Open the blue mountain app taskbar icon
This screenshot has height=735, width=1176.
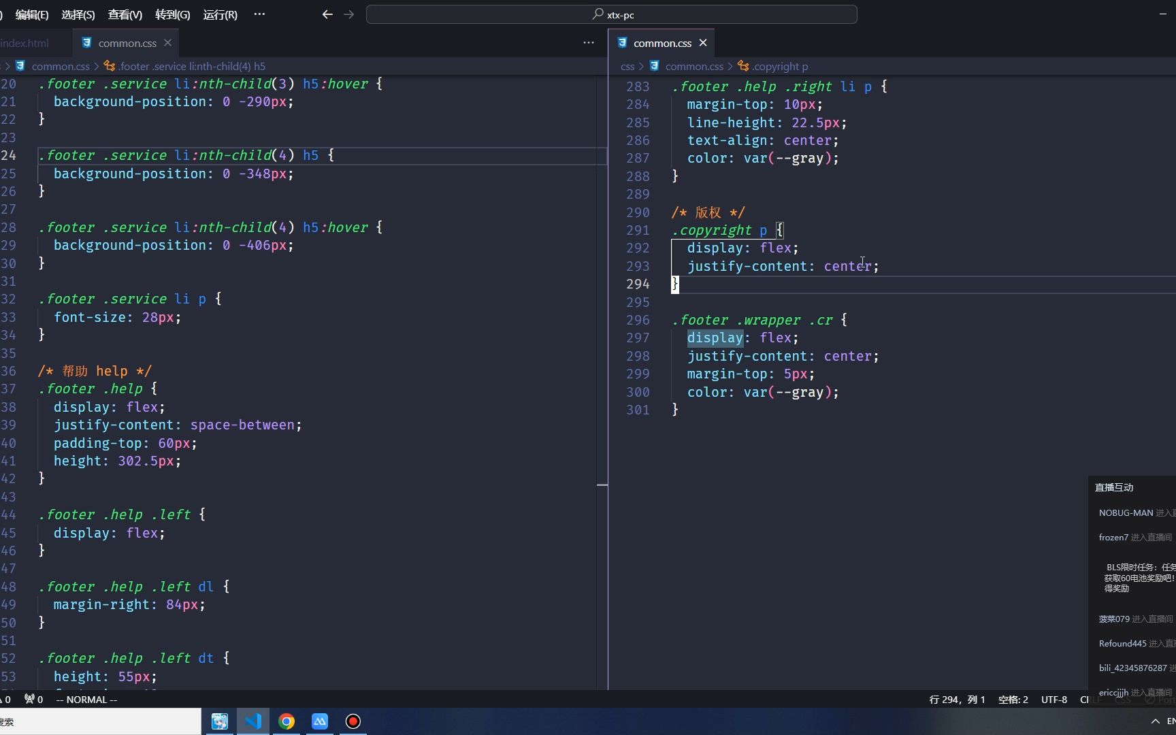click(x=320, y=721)
